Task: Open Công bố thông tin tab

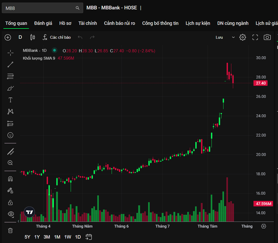Action: 160,23
